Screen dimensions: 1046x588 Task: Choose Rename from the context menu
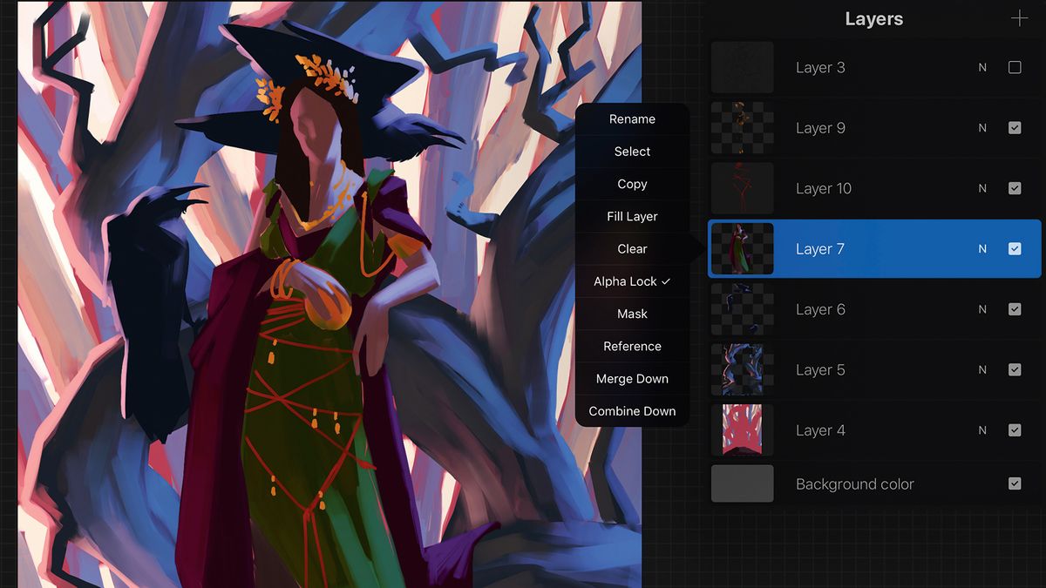[x=631, y=118]
